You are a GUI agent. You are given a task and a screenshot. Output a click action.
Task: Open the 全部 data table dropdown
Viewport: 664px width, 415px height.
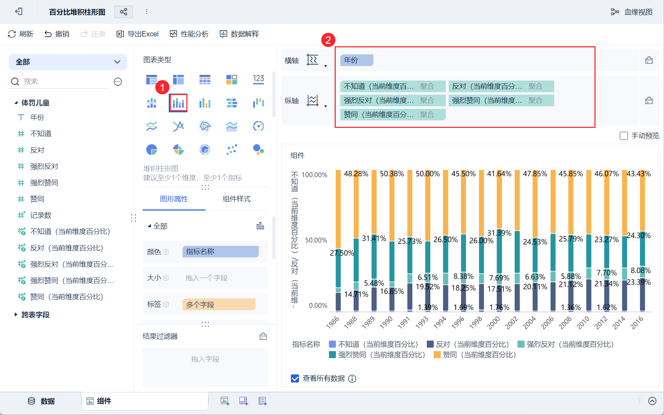[68, 62]
